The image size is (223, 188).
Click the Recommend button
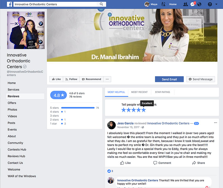pyautogui.click(x=91, y=79)
